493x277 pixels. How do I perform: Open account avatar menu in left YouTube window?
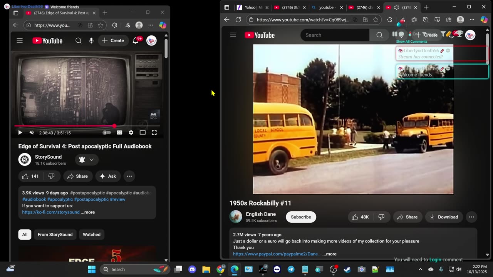click(151, 40)
